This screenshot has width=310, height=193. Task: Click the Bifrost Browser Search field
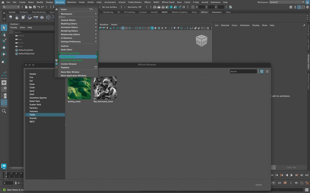[x=243, y=71]
